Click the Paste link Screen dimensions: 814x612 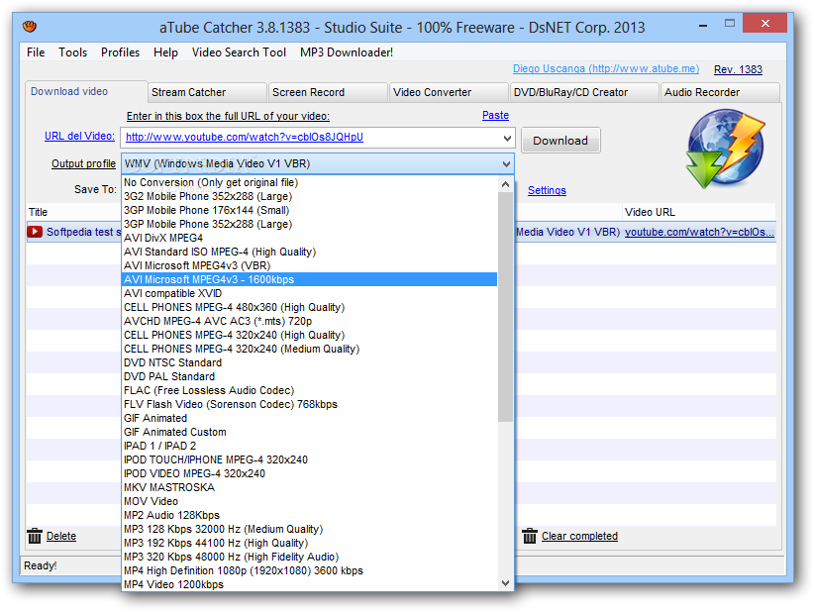(495, 115)
